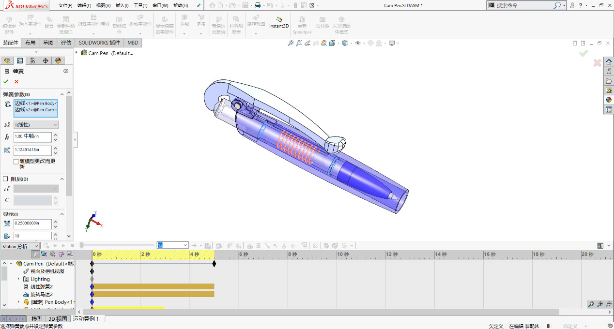The image size is (614, 329).
Task: Click the coil diameter 0.25000000in field
Action: (x=32, y=224)
